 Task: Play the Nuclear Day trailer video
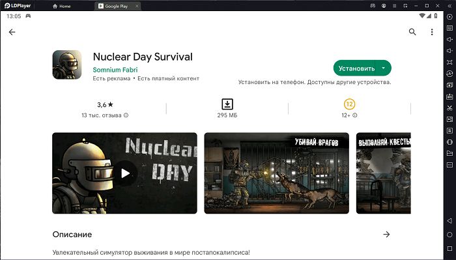point(125,173)
